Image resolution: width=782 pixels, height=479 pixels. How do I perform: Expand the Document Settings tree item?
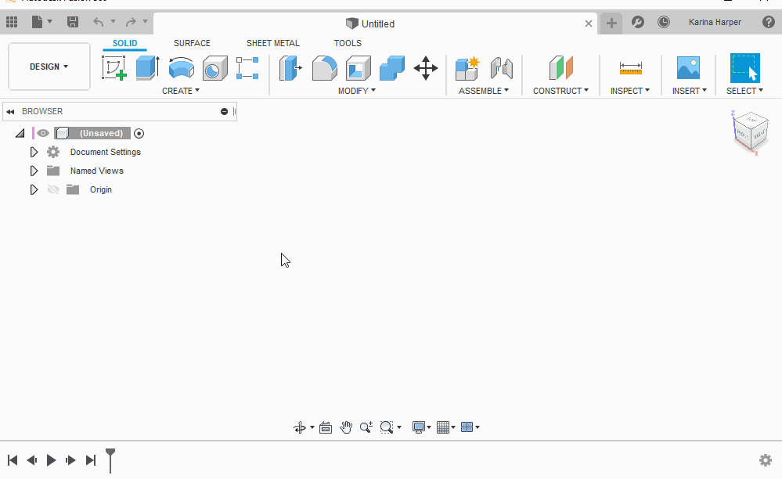[34, 152]
